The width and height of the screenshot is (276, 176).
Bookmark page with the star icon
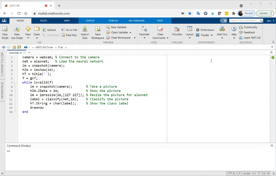(x=190, y=13)
